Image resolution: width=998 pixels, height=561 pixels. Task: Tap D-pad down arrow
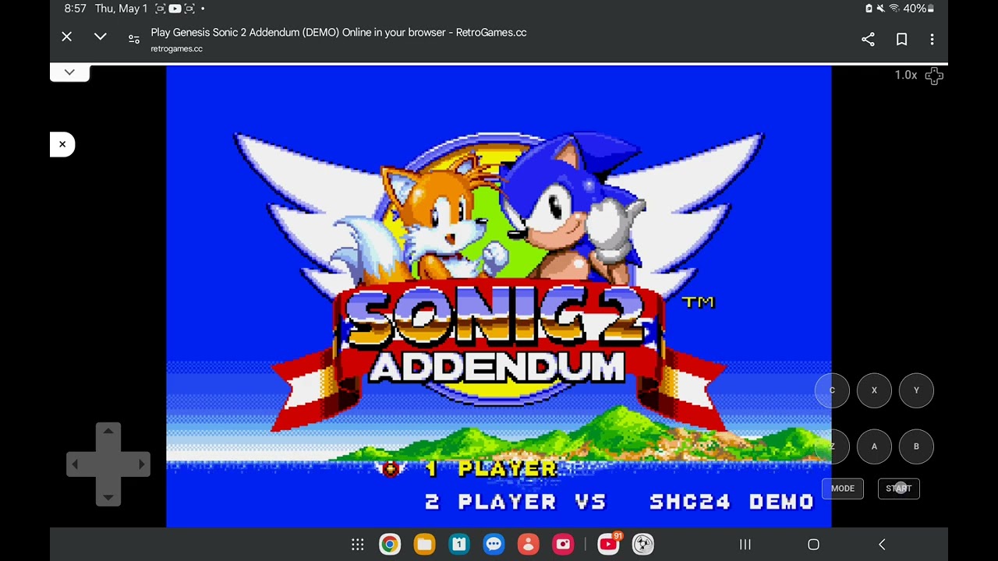pos(108,497)
